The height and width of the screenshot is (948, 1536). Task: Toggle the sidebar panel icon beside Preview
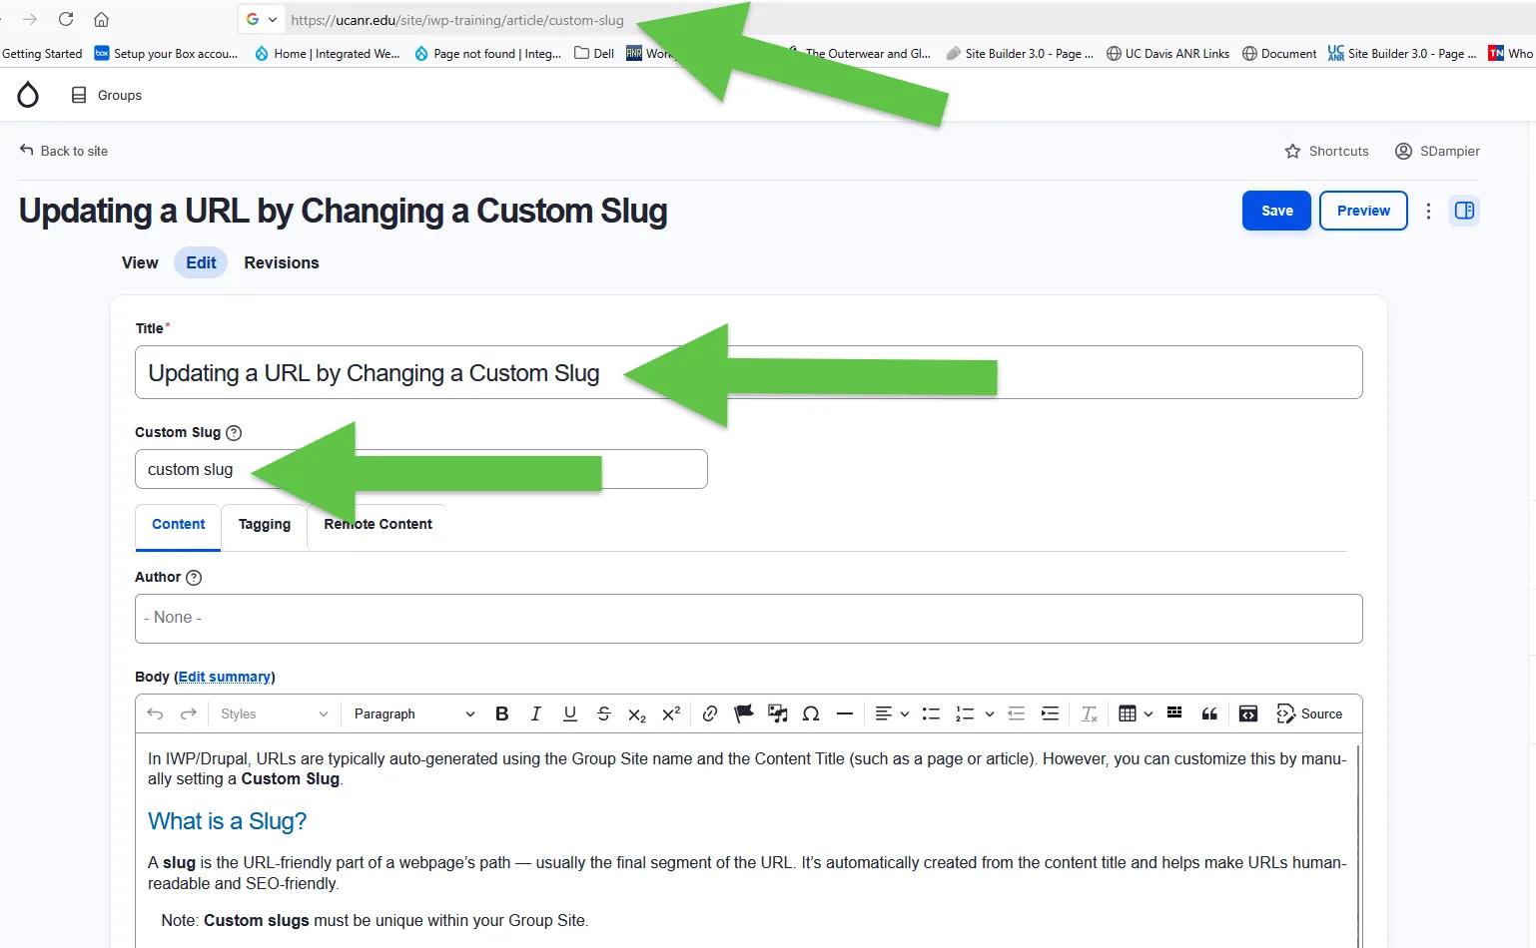(1464, 211)
